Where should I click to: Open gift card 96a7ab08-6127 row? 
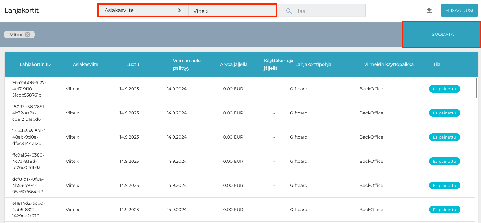[x=29, y=89]
